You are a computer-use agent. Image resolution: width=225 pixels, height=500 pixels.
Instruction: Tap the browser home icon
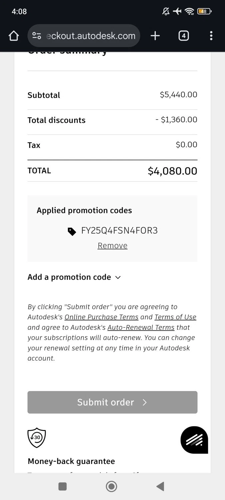(x=14, y=36)
